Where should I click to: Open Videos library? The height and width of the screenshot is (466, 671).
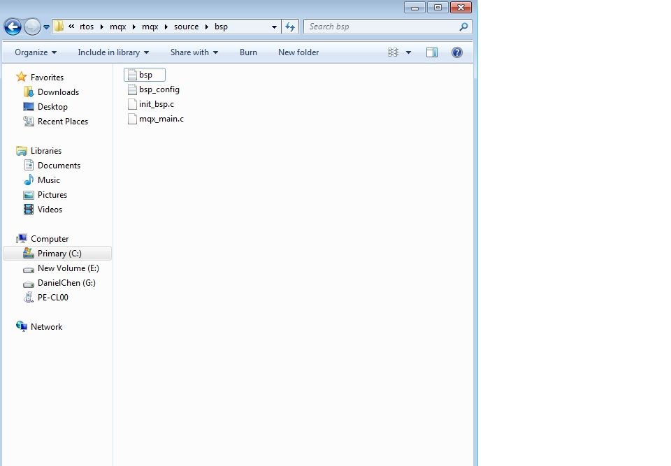(x=50, y=210)
